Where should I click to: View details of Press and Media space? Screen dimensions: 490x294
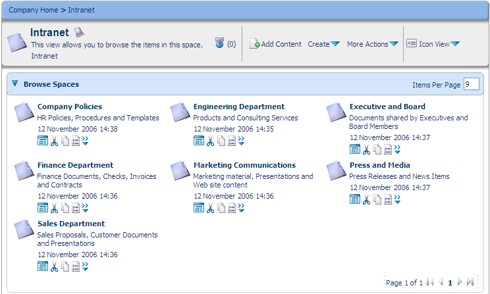pyautogui.click(x=388, y=199)
